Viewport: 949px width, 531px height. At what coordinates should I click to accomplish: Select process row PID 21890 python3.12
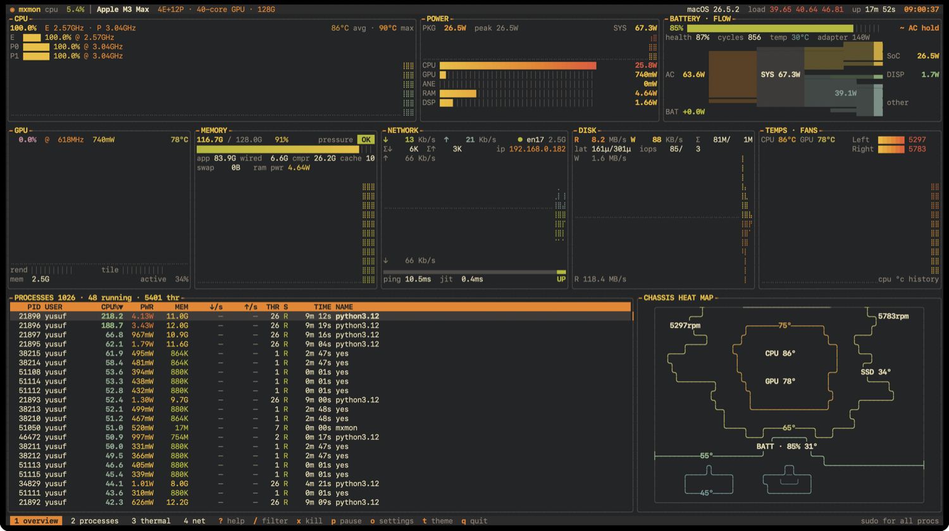[320, 316]
